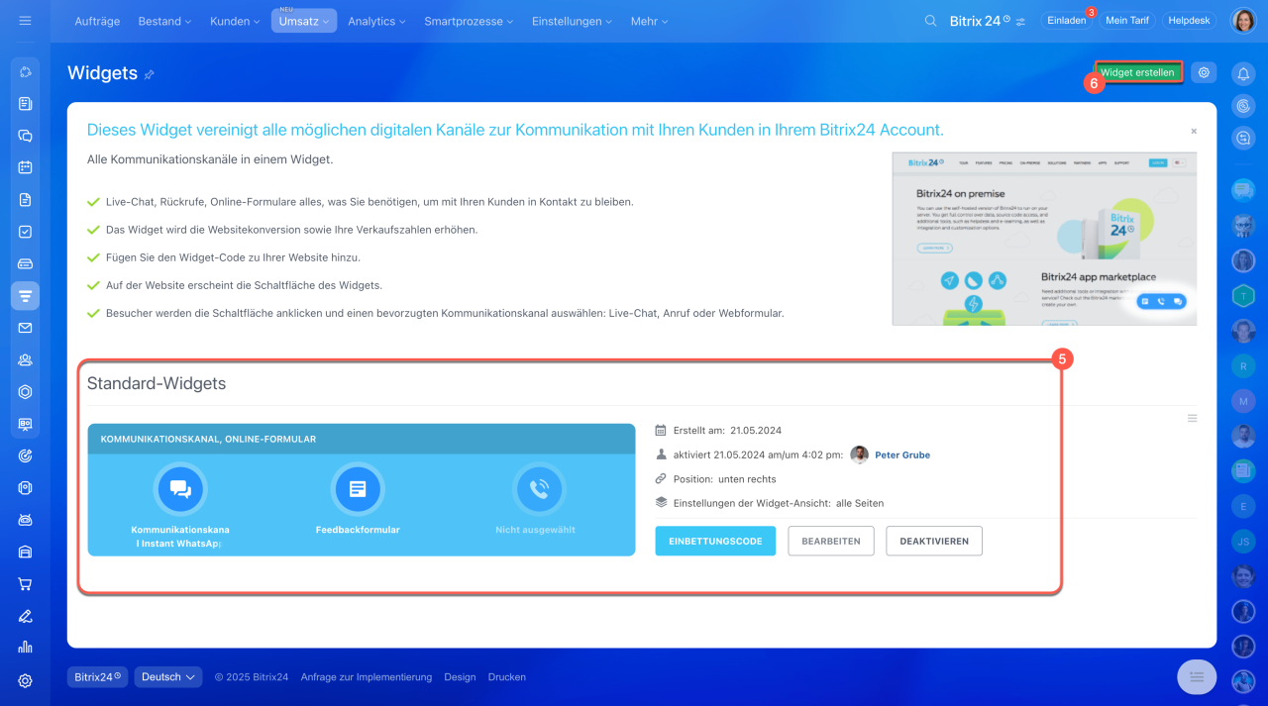
Task: Open the widget row hamburger actions menu
Action: click(1193, 418)
